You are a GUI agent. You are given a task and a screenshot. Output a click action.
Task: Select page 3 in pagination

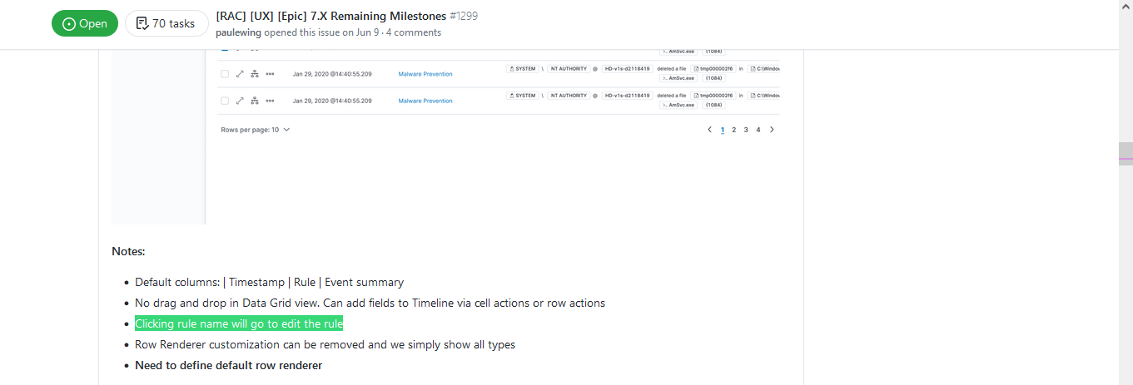746,130
